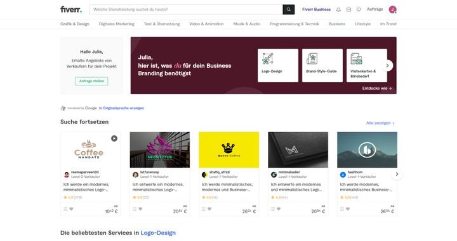
Task: Click the search magnifier button
Action: click(x=289, y=9)
